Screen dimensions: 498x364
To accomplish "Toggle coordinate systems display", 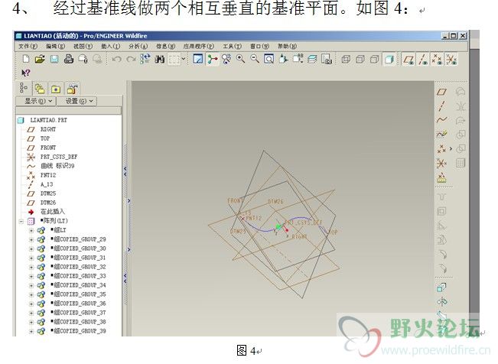I will point(451,60).
